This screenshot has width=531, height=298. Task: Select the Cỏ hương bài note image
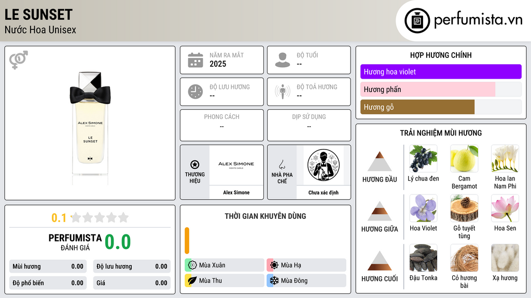click(x=464, y=258)
